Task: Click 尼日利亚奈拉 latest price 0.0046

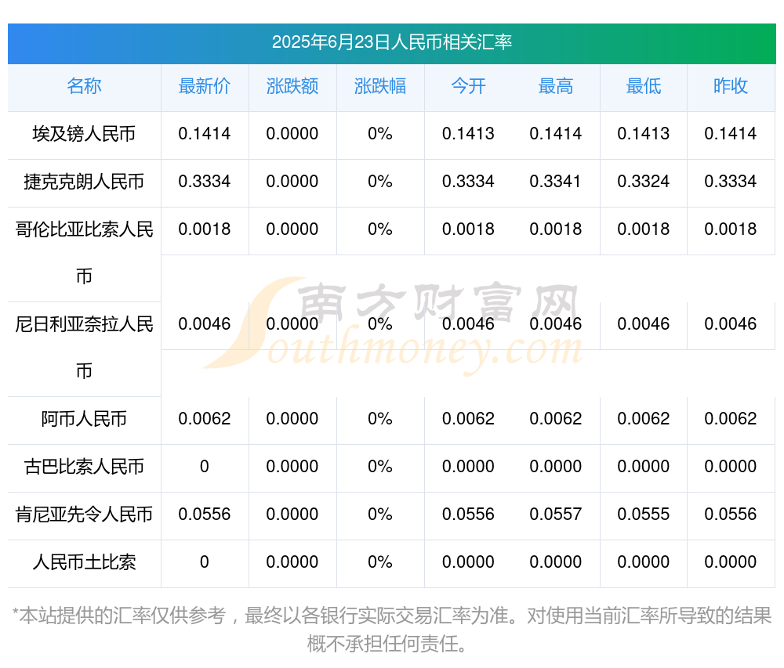Action: pyautogui.click(x=205, y=324)
